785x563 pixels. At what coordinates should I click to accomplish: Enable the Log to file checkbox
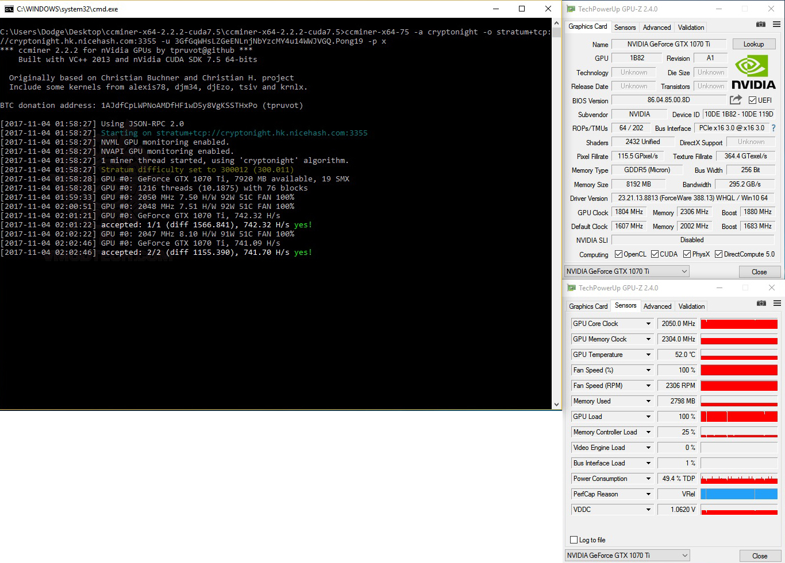point(574,540)
